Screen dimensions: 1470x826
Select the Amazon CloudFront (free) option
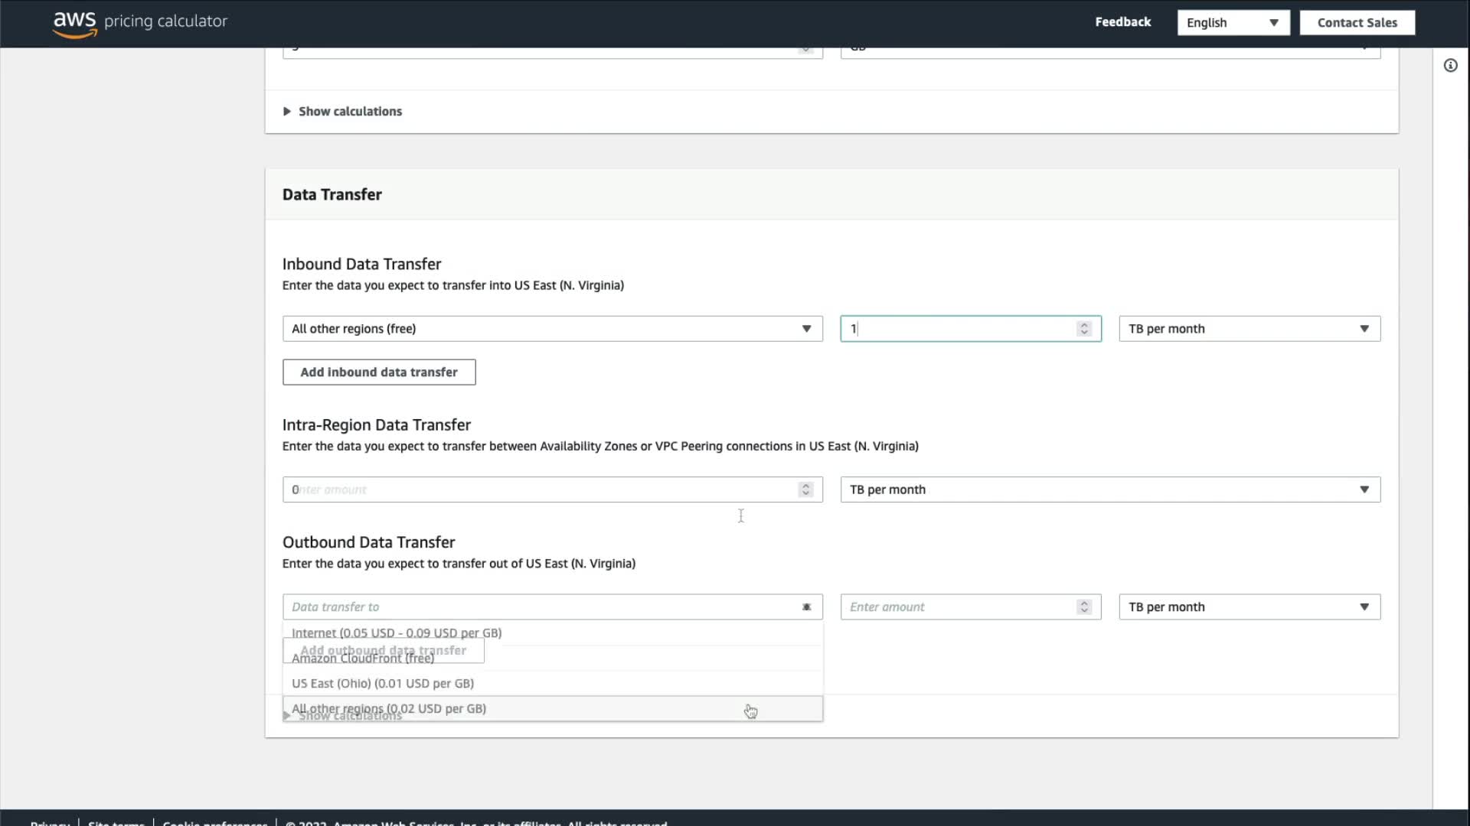(363, 659)
